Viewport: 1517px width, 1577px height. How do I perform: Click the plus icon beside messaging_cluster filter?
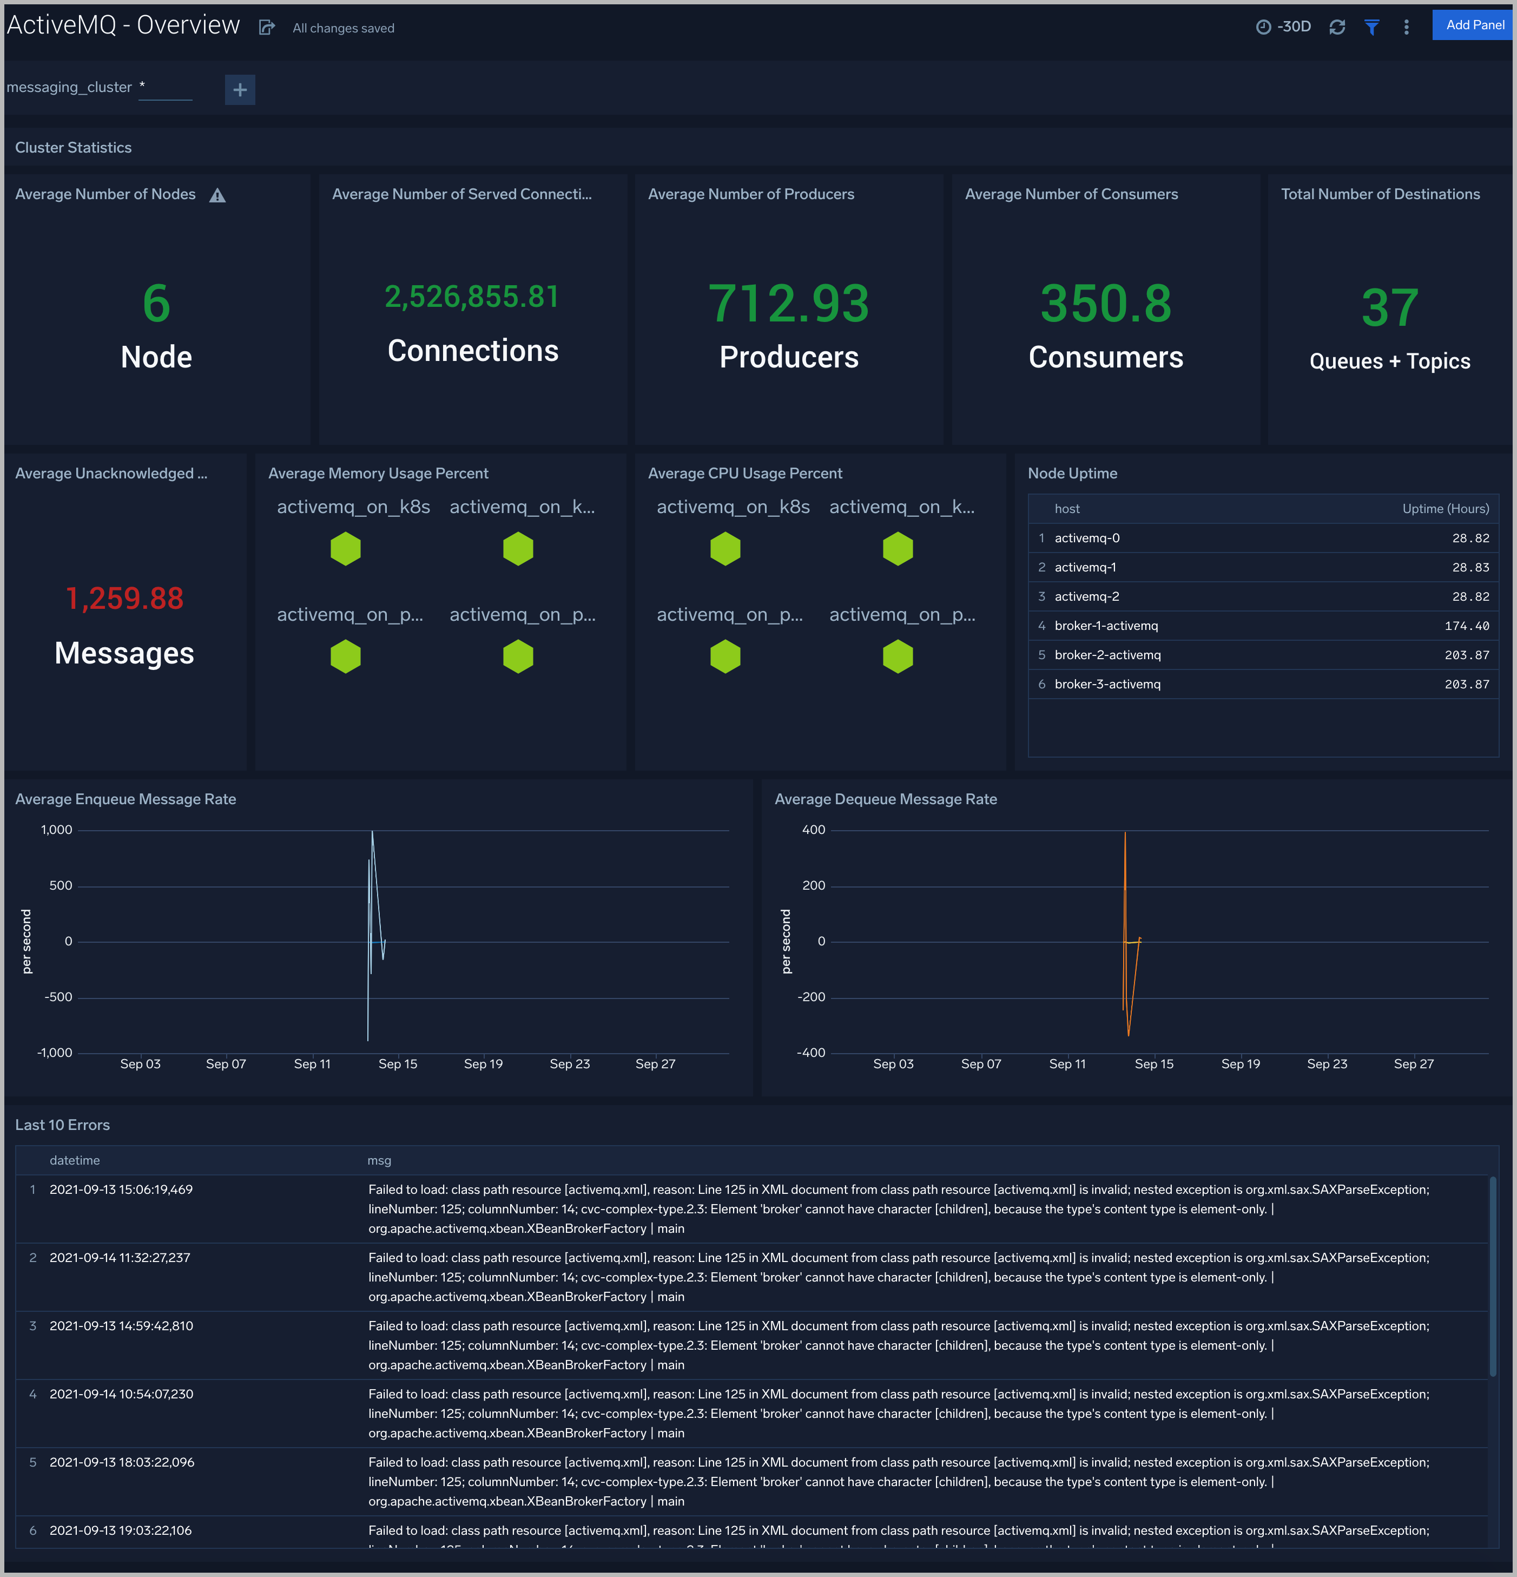pyautogui.click(x=239, y=89)
